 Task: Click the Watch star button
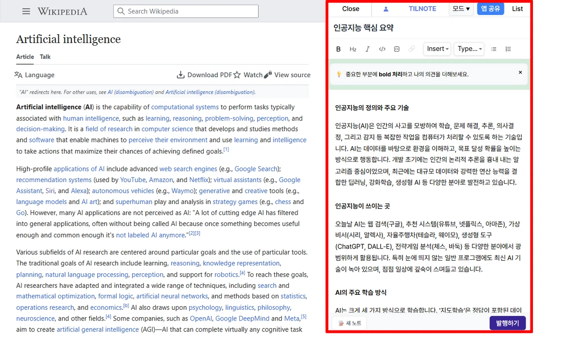tap(248, 75)
